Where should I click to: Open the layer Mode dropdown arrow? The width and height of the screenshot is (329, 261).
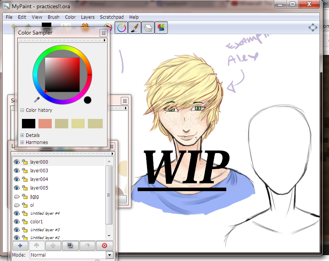109,255
